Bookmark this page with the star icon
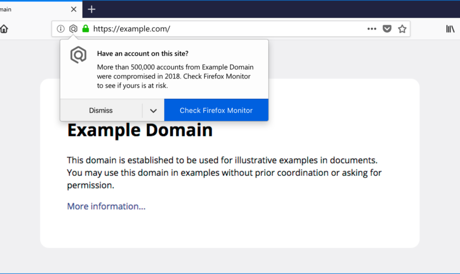 [403, 29]
